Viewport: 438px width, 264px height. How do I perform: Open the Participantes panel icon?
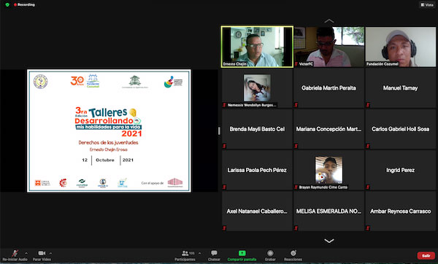click(185, 253)
